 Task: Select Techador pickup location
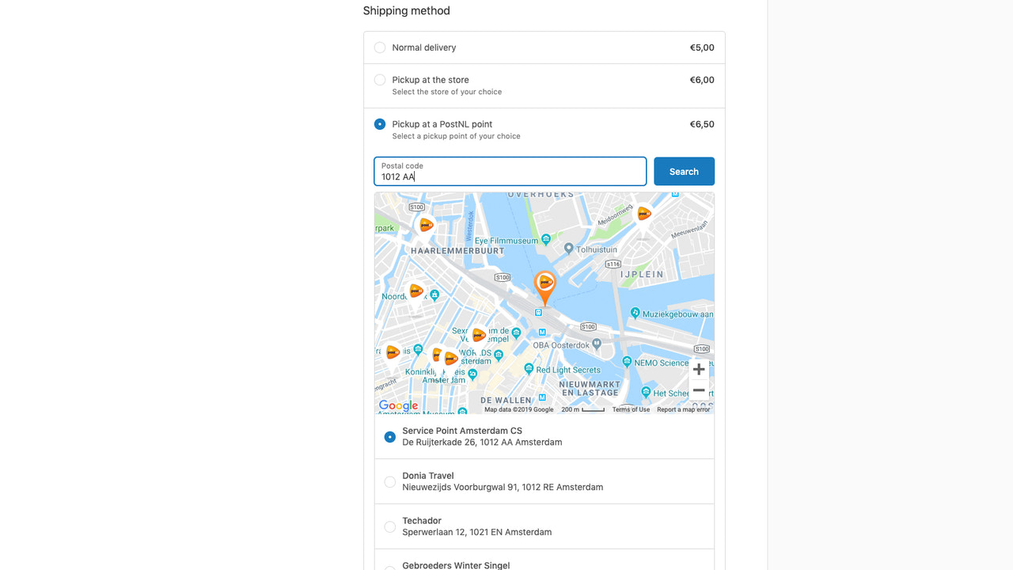click(x=389, y=526)
